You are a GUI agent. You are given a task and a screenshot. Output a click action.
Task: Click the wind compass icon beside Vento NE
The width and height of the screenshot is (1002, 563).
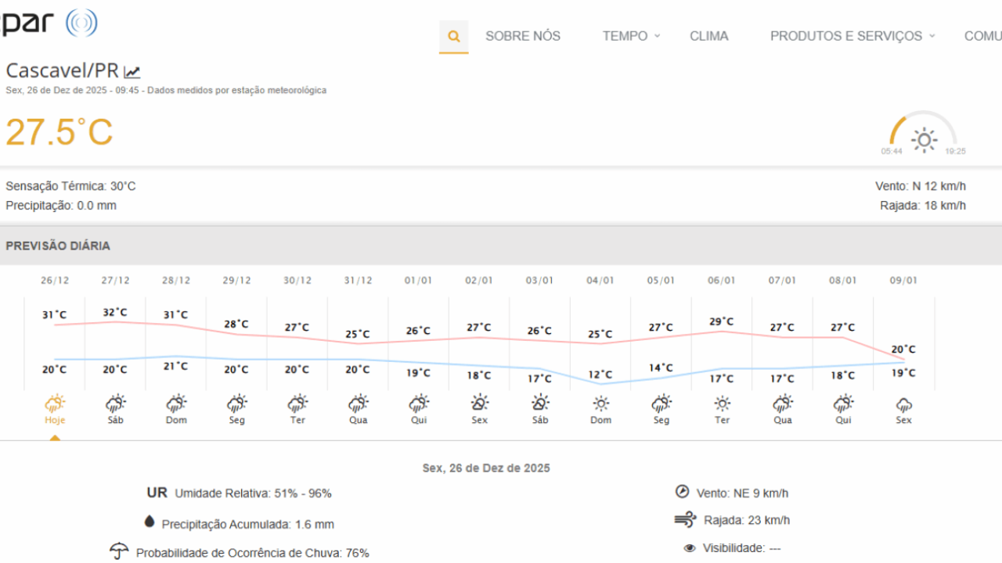point(683,492)
